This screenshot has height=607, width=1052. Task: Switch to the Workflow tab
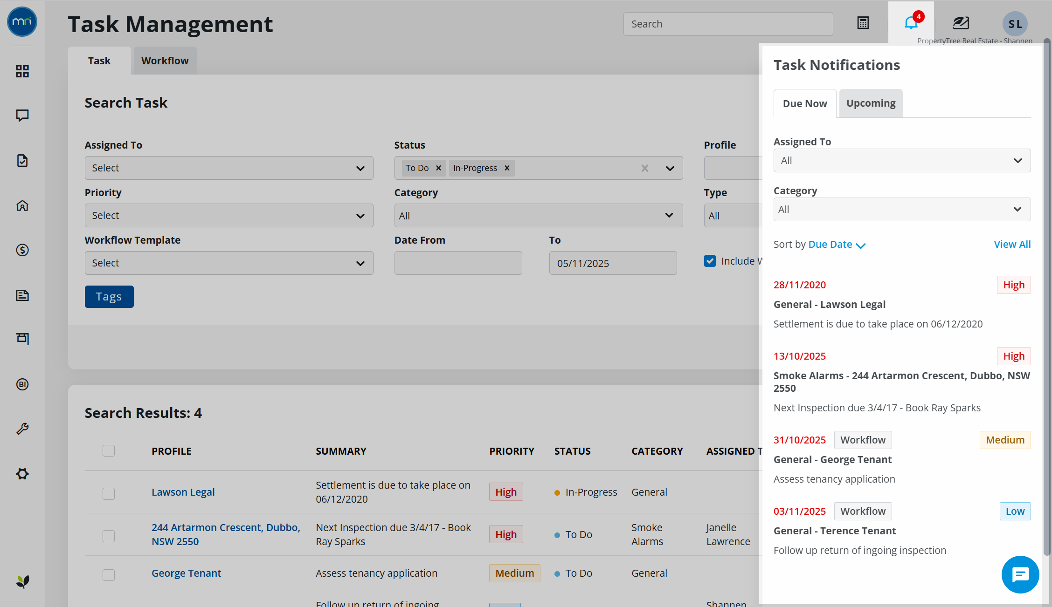[x=165, y=61]
